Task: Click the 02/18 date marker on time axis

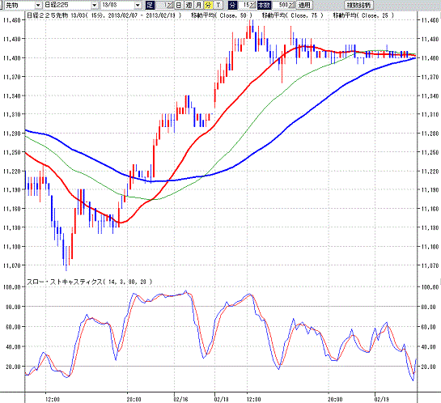Action: pos(222,399)
